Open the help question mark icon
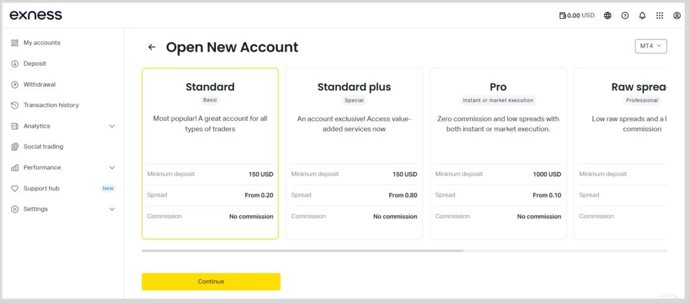Viewport: 689px width, 303px height. point(625,15)
